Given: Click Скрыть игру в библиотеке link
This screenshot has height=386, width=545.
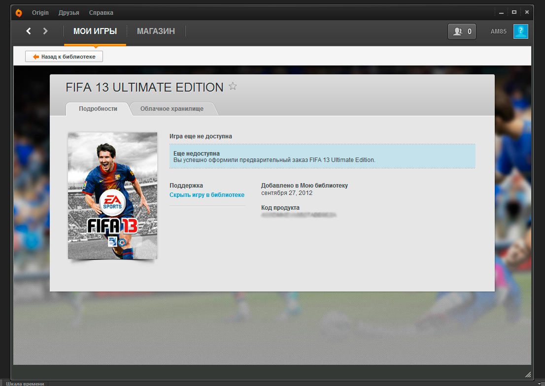Looking at the screenshot, I should [207, 195].
